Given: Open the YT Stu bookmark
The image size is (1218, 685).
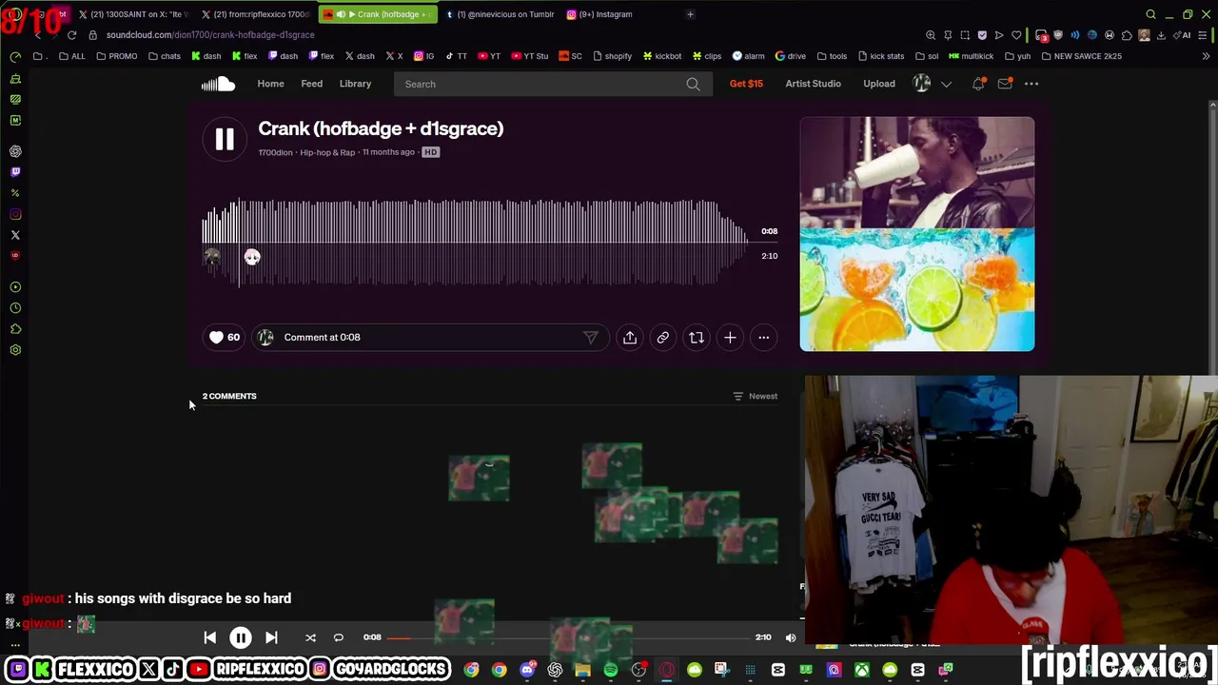Looking at the screenshot, I should [530, 56].
